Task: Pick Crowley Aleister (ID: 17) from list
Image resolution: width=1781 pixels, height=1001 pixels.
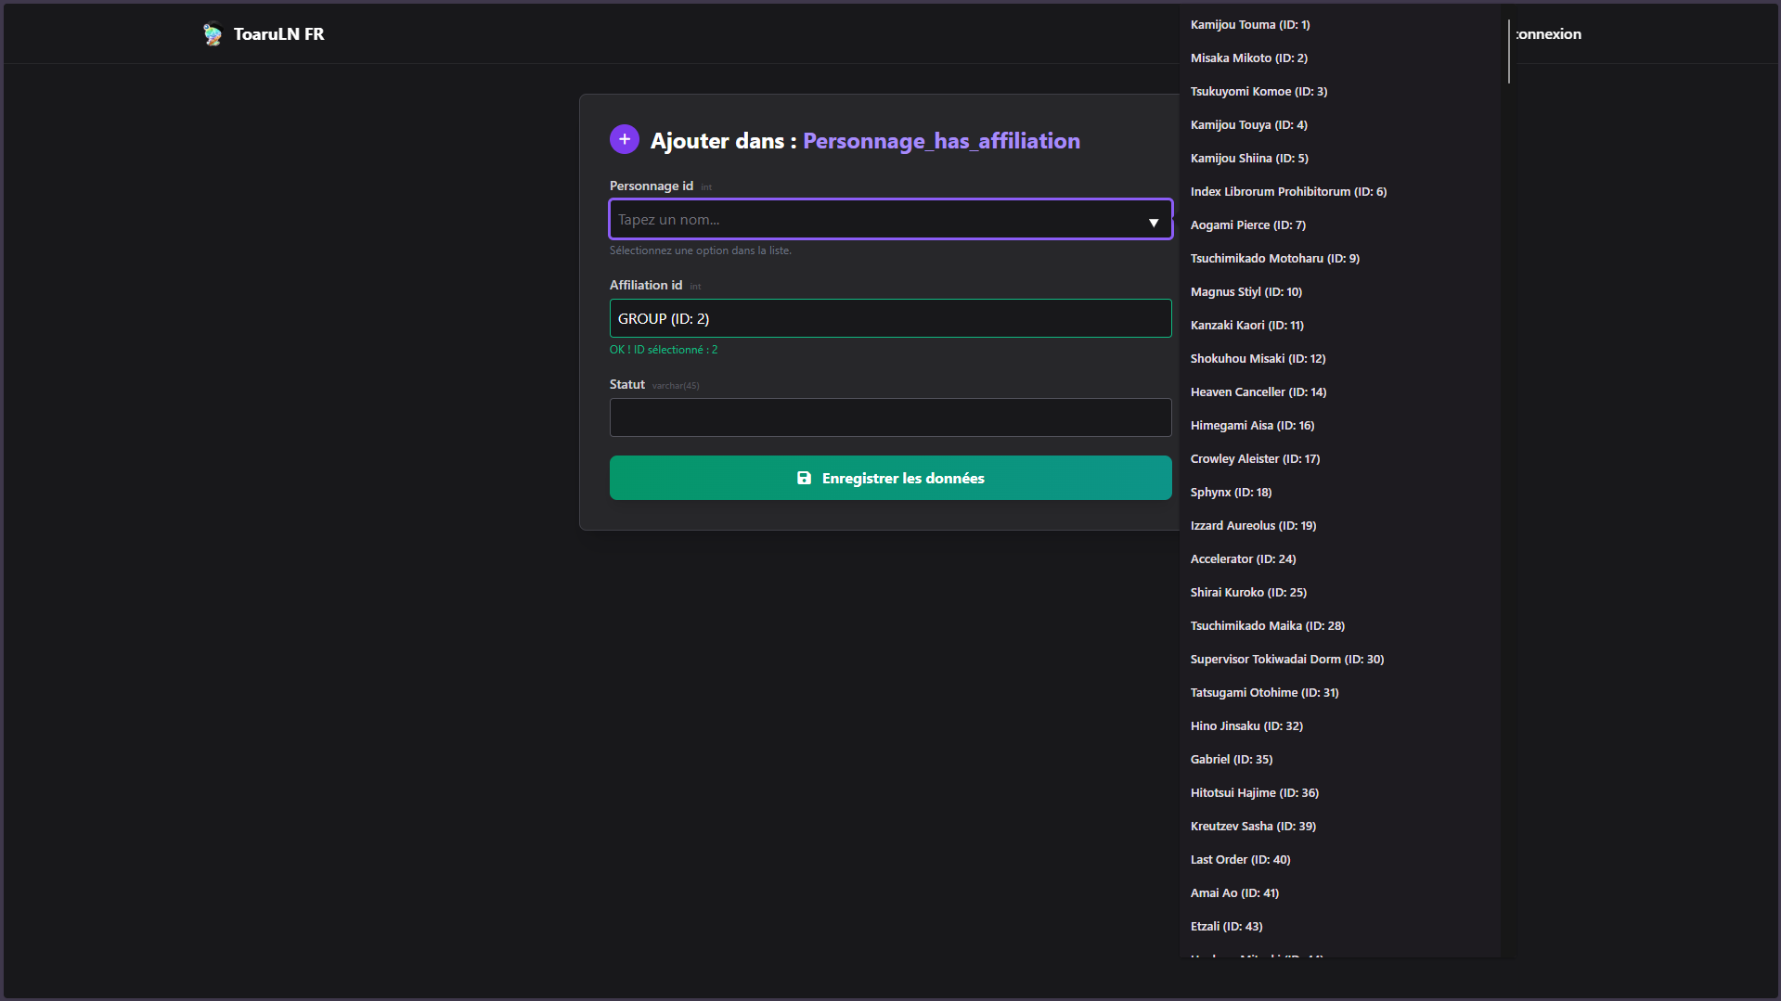Action: (1255, 459)
